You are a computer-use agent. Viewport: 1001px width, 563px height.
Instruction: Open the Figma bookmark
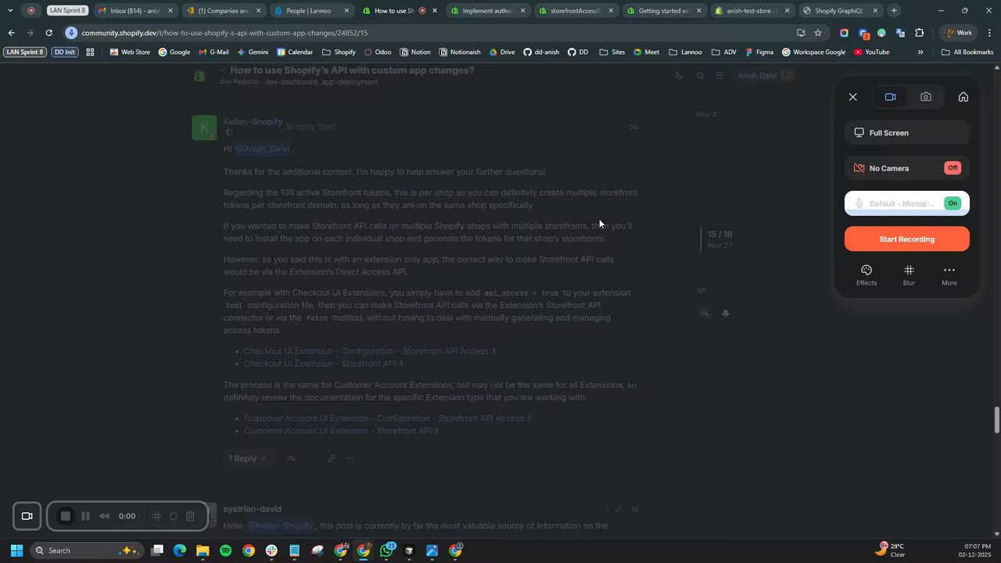coord(759,52)
